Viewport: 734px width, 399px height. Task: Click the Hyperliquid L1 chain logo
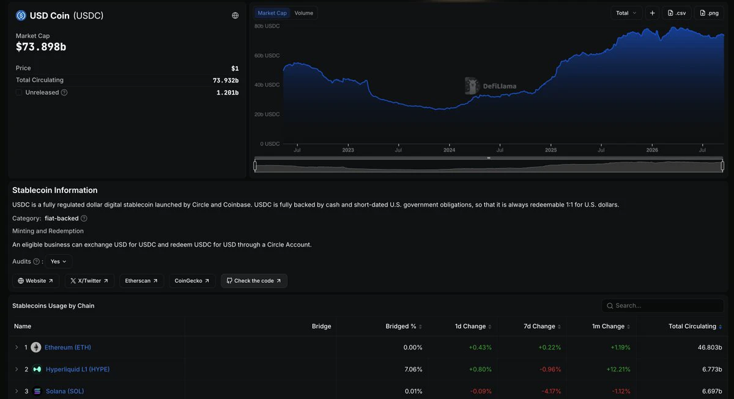point(37,369)
